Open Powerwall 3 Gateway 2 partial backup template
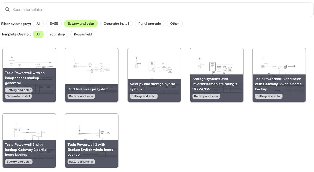314x172 pixels. click(29, 132)
